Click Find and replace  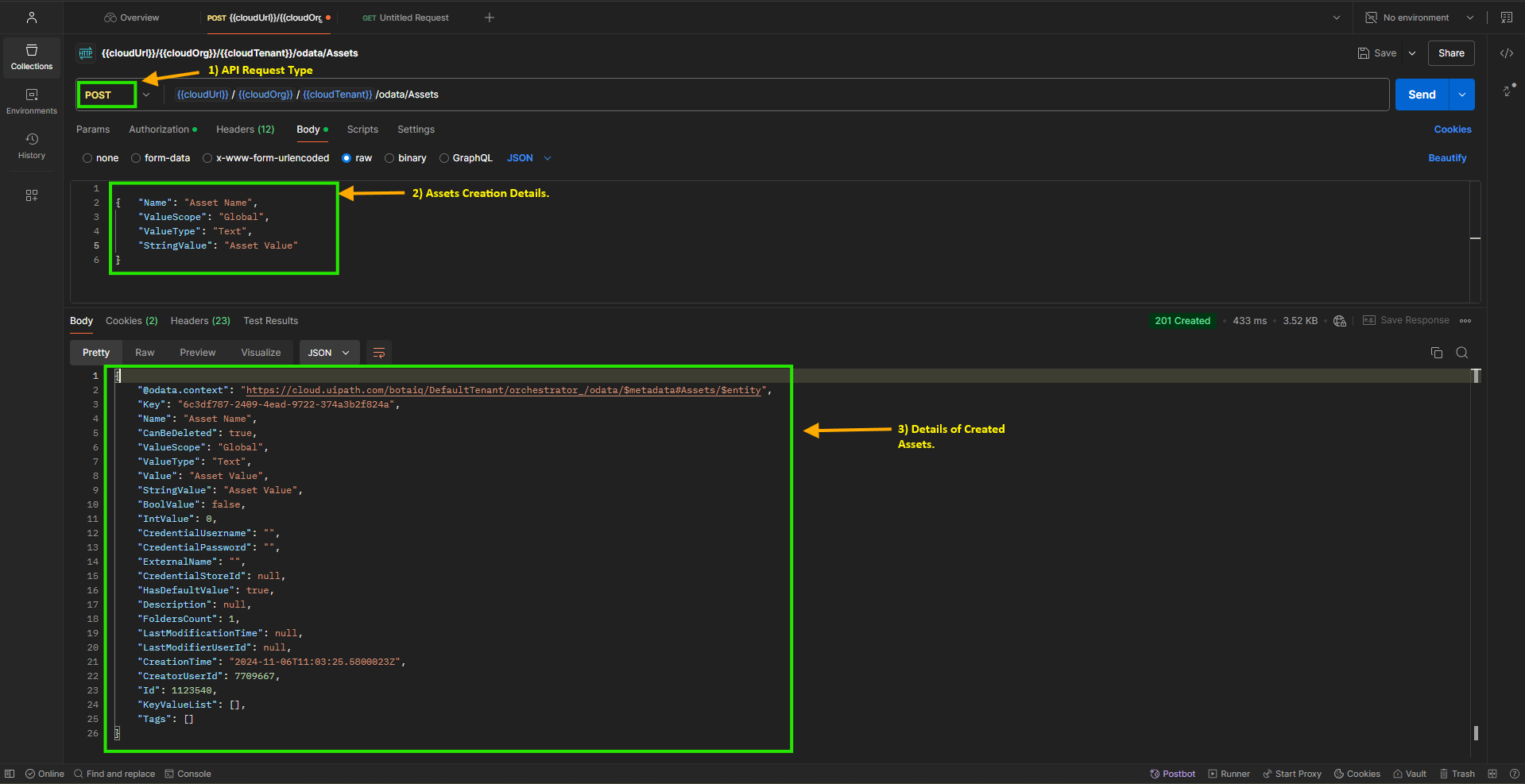114,774
